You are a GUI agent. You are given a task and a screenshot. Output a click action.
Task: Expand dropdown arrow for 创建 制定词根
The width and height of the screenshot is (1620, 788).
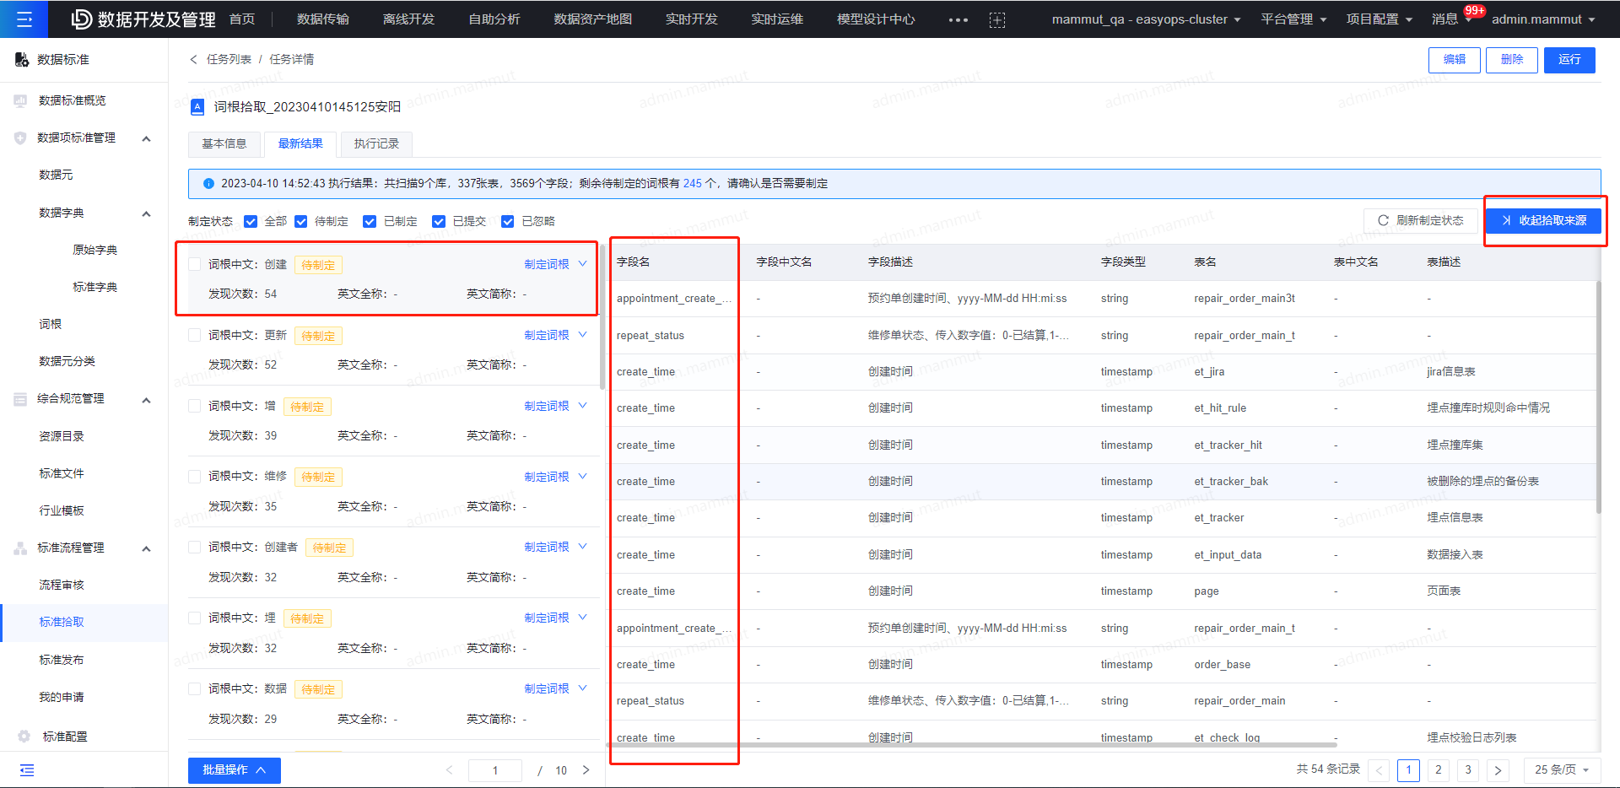582,264
